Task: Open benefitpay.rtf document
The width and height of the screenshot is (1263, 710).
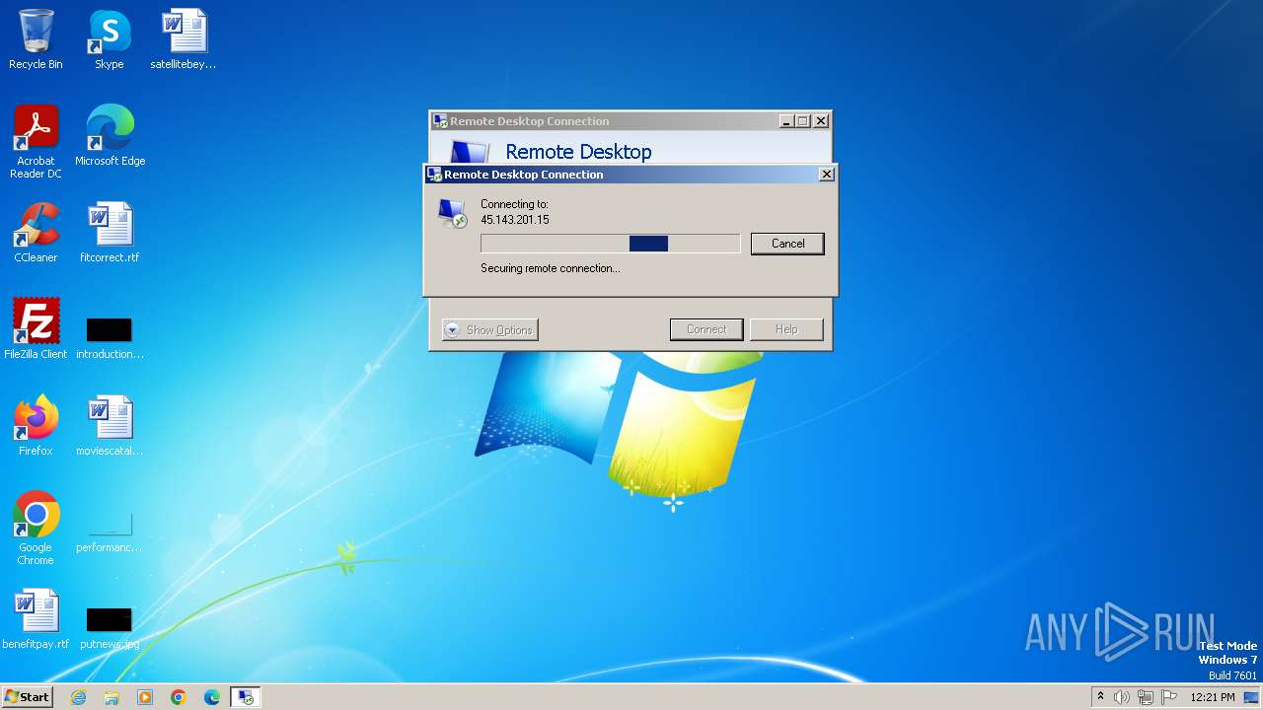Action: pos(36,618)
